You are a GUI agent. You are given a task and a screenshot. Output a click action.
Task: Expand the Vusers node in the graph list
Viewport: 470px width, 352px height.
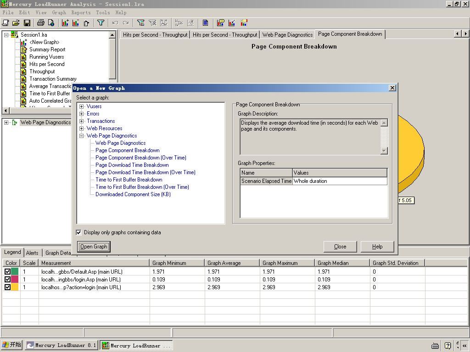point(82,106)
